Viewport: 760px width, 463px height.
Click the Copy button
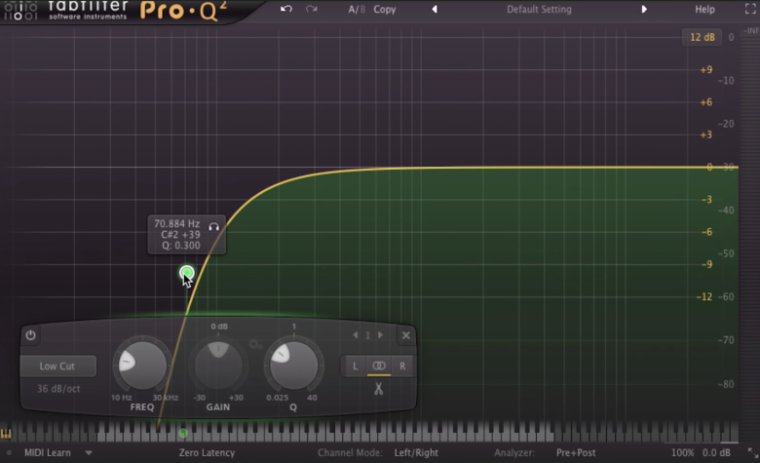(384, 9)
